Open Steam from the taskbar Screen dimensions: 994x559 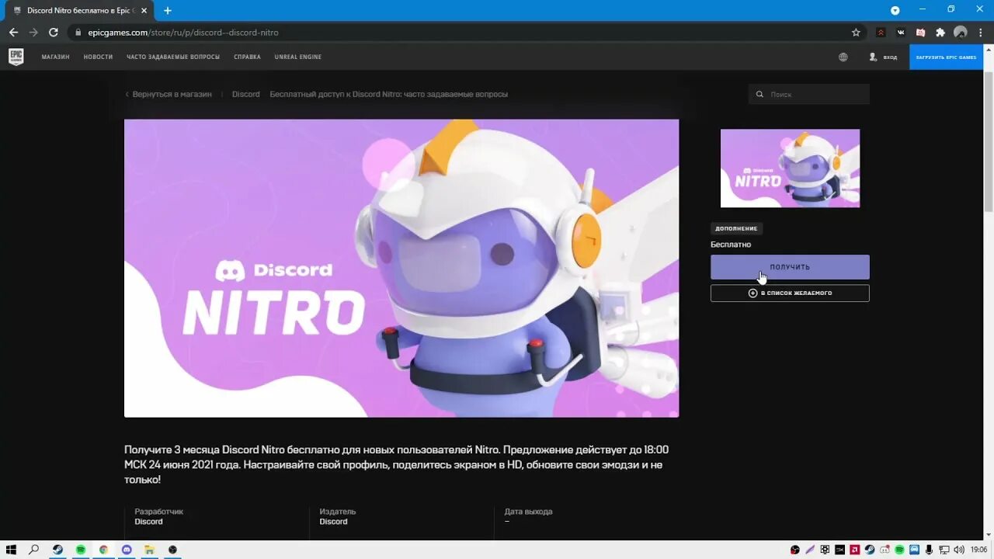click(x=57, y=550)
